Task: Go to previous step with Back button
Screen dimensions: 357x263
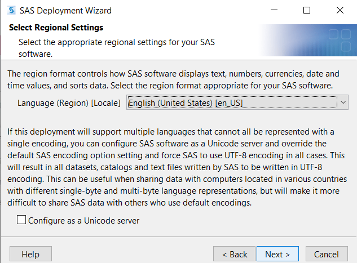Action: pos(234,254)
